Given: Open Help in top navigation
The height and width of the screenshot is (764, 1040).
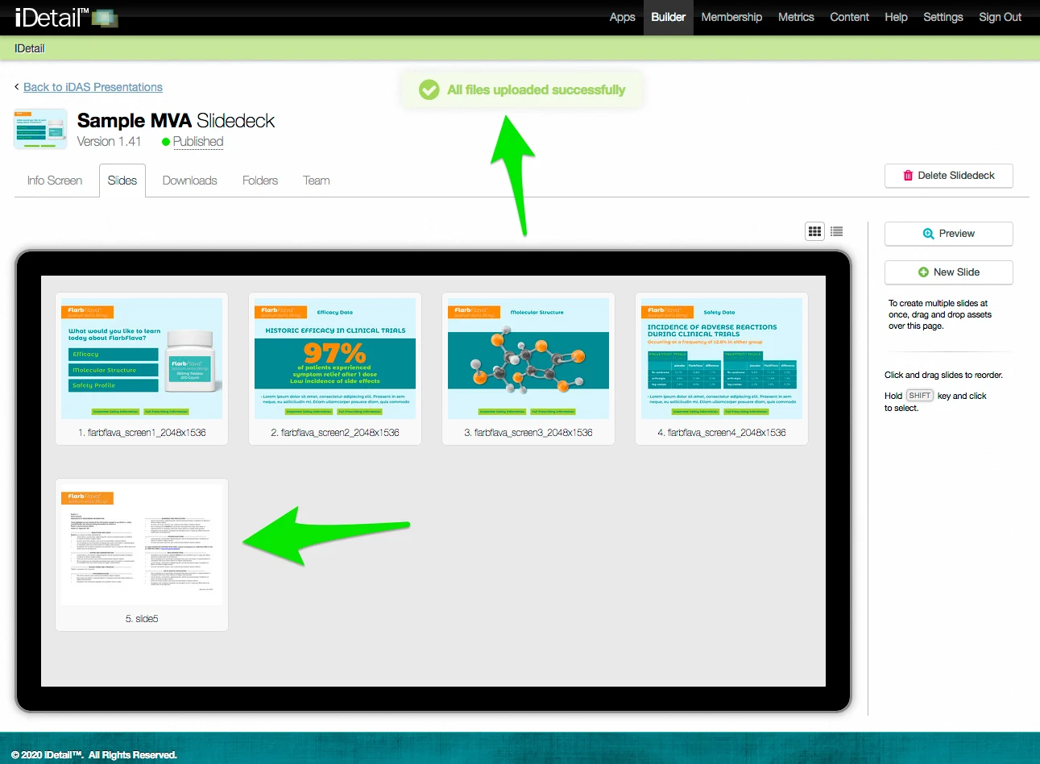Looking at the screenshot, I should [x=896, y=17].
